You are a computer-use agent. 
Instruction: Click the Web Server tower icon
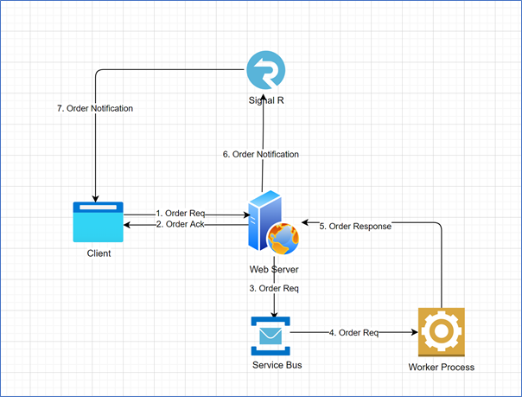point(263,220)
